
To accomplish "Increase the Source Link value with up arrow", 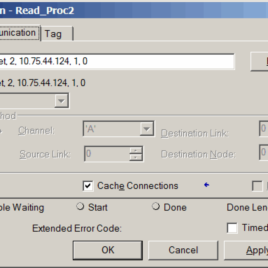I will point(136,150).
